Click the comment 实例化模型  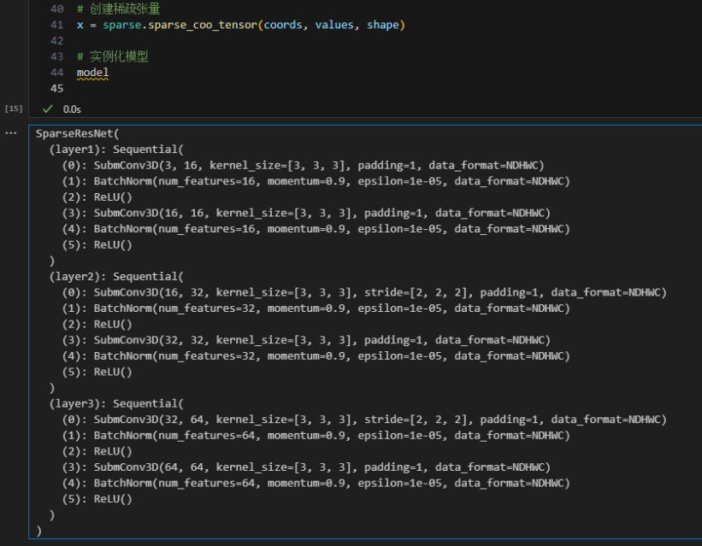[112, 56]
